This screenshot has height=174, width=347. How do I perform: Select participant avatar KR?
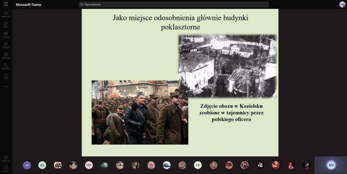point(198,165)
